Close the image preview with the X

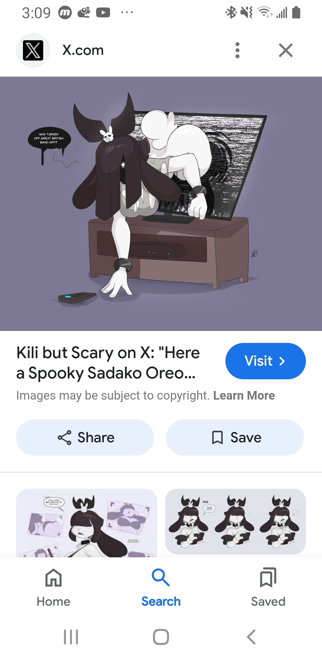click(x=286, y=50)
